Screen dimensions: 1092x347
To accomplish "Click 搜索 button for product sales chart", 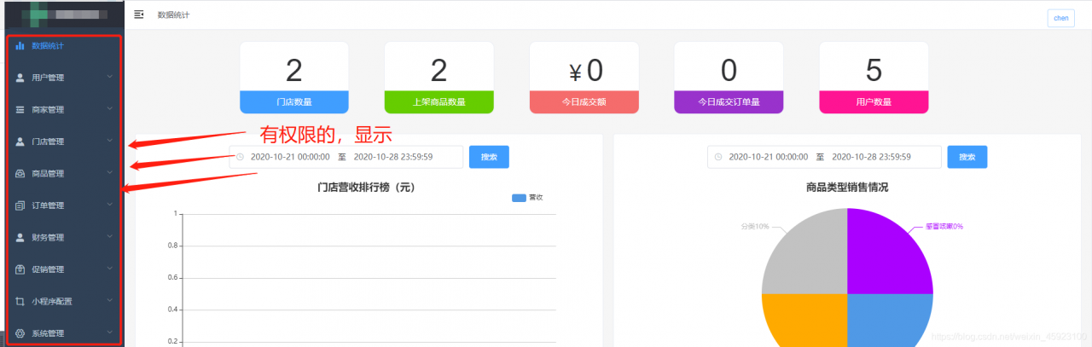I will [967, 157].
